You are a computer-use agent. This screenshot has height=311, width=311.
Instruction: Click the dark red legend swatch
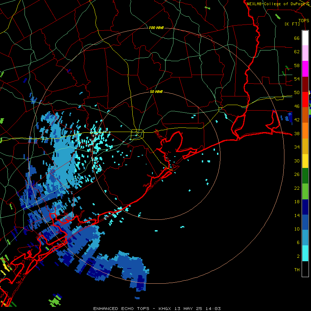tap(305, 84)
